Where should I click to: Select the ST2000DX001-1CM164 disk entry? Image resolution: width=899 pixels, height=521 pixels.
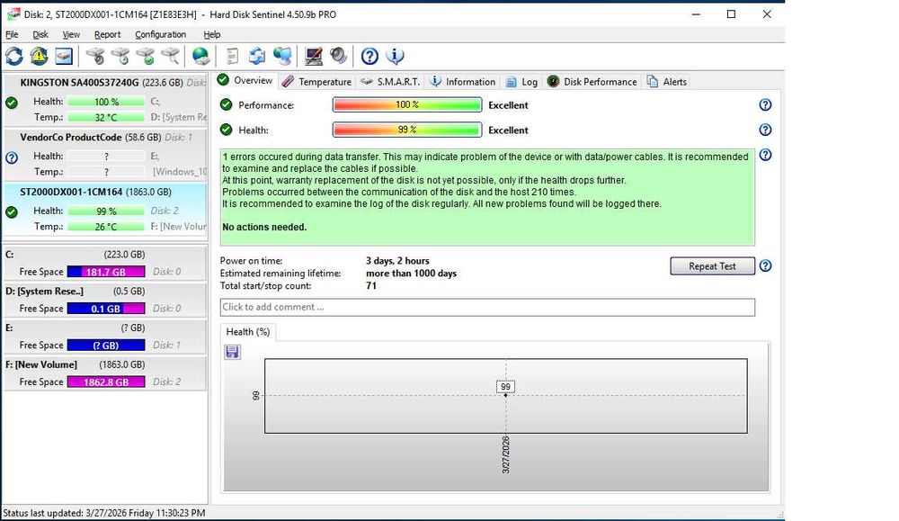(105, 210)
